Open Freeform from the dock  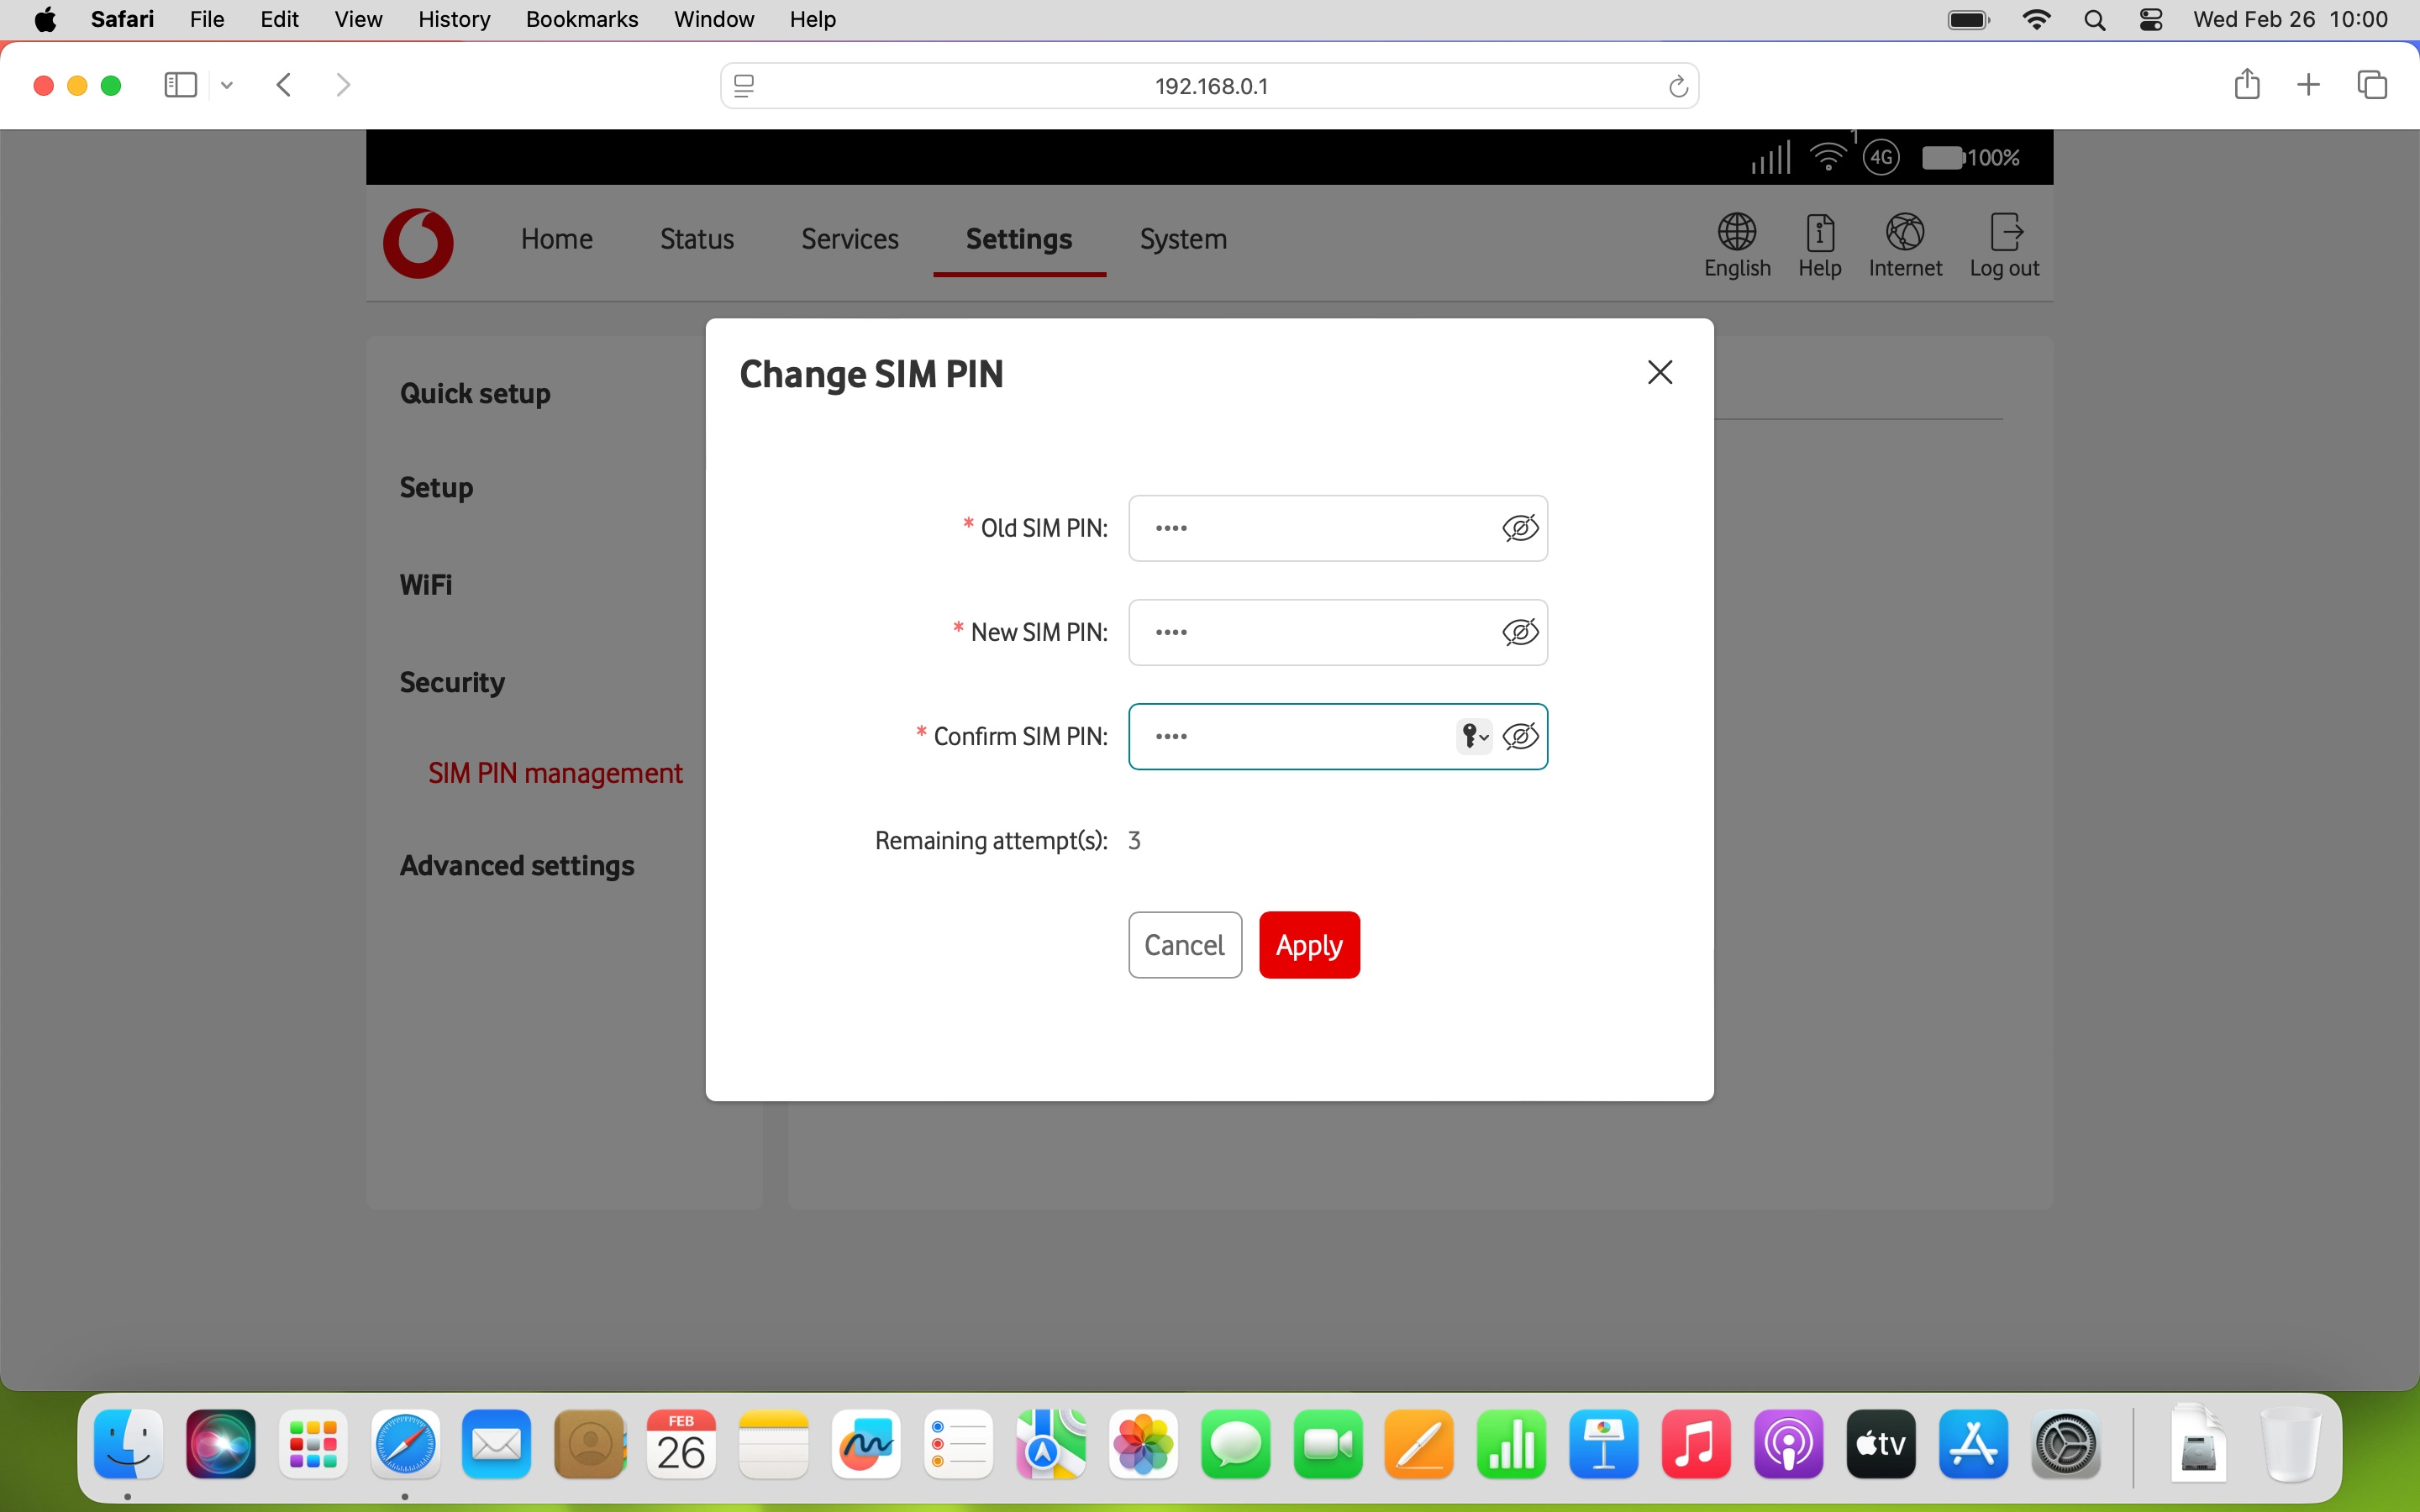click(865, 1444)
